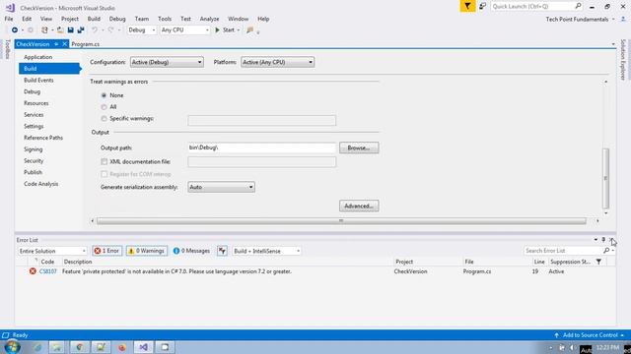Image resolution: width=631 pixels, height=354 pixels.
Task: Open the Any CPU solution platform dropdown
Action: click(x=185, y=30)
